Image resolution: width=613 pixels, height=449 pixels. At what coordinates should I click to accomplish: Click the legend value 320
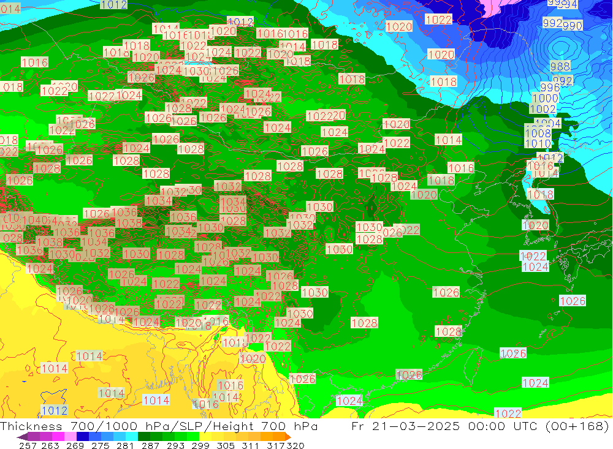click(295, 445)
